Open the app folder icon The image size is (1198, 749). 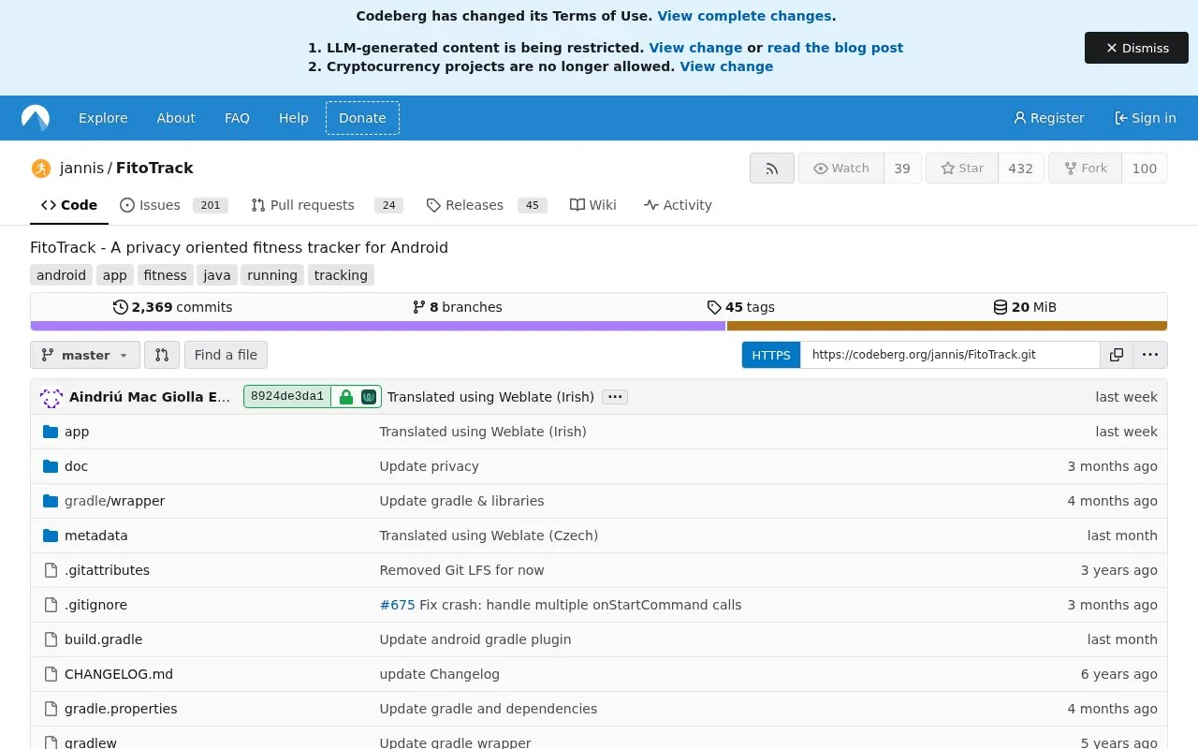pos(51,432)
